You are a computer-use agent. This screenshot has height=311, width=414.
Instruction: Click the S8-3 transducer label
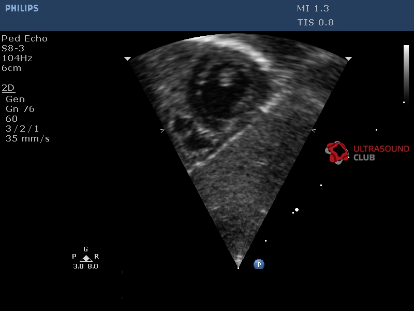click(12, 48)
